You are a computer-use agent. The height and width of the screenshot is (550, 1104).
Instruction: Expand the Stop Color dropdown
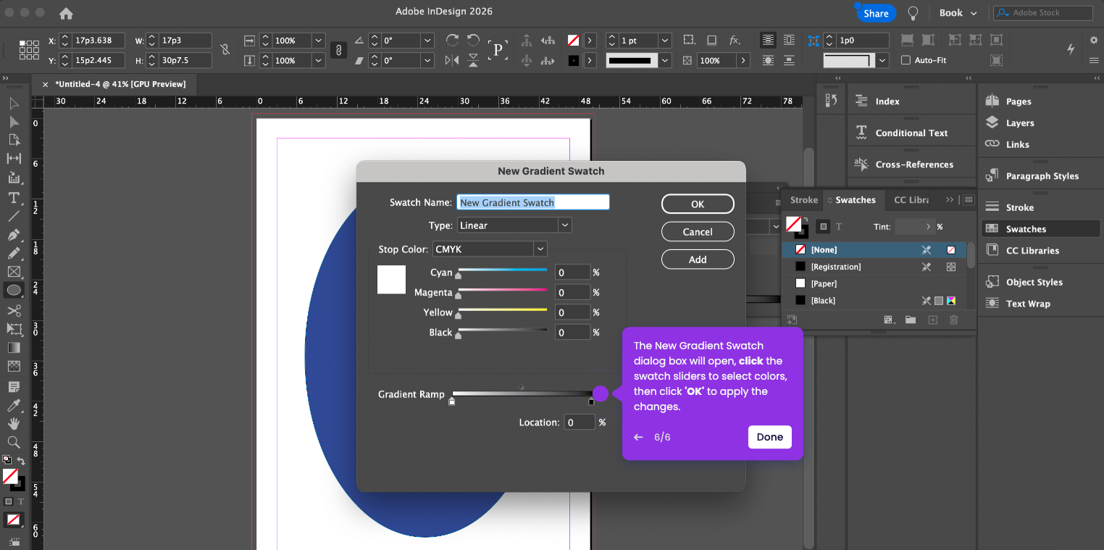490,249
